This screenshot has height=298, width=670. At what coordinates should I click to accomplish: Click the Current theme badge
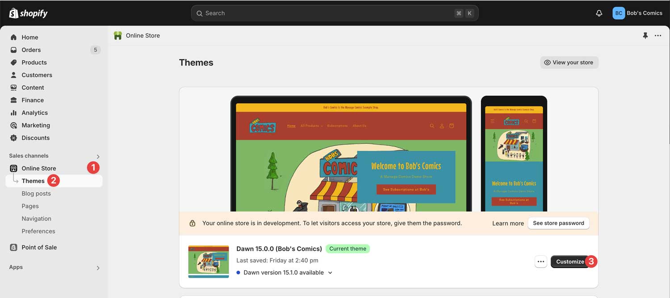(x=348, y=249)
